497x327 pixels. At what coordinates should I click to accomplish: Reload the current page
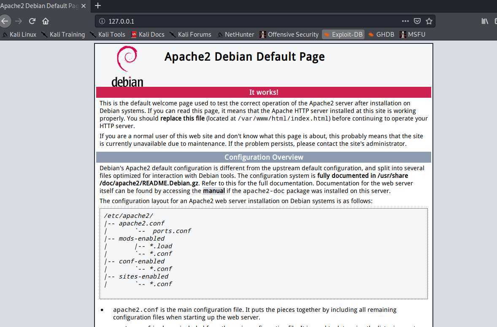(x=32, y=21)
